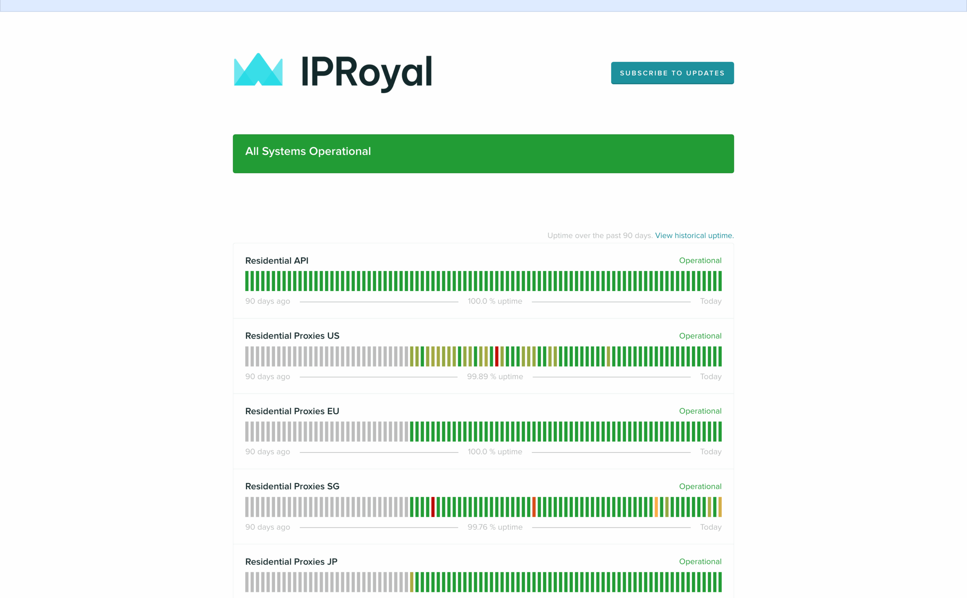This screenshot has height=598, width=967.
Task: Click 100.0 % uptime under Residential Proxies EU
Action: pos(495,452)
